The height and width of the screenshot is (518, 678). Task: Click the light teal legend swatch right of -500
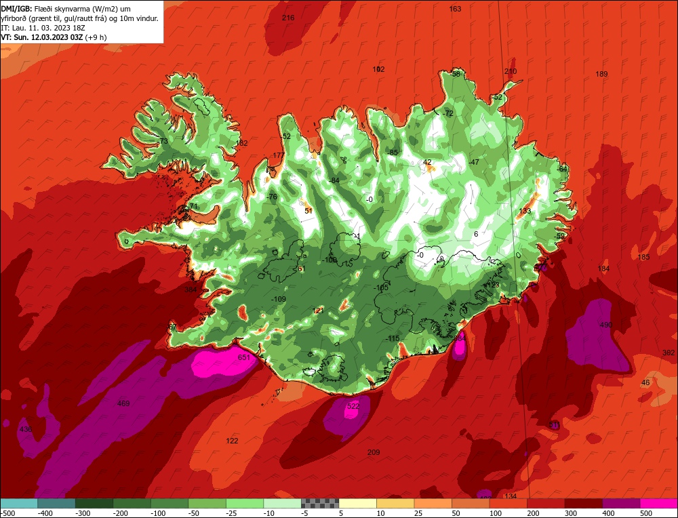19,503
